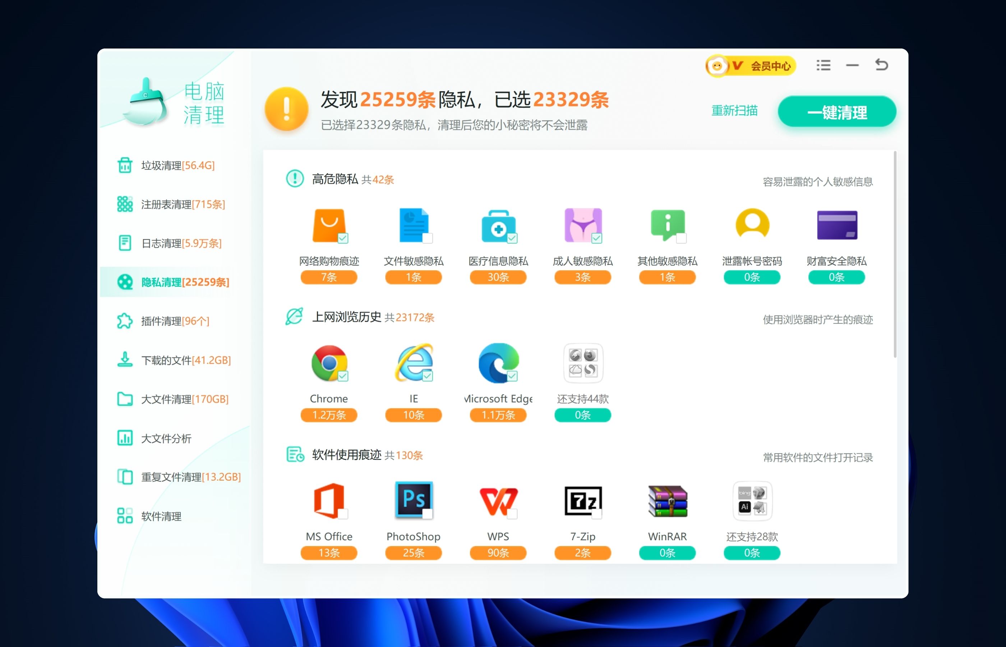Uncheck the Microsoft Edge checkbox
The height and width of the screenshot is (647, 1006).
(x=512, y=376)
